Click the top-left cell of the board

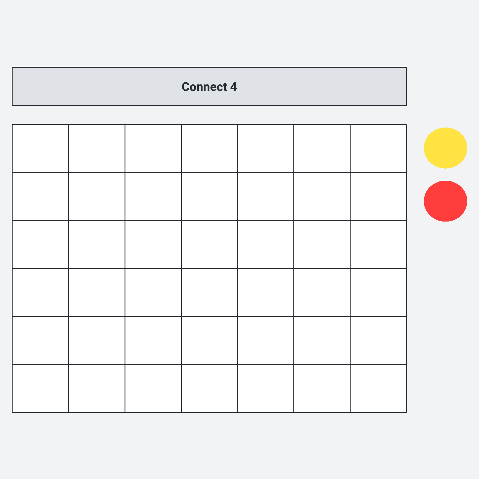(40, 148)
